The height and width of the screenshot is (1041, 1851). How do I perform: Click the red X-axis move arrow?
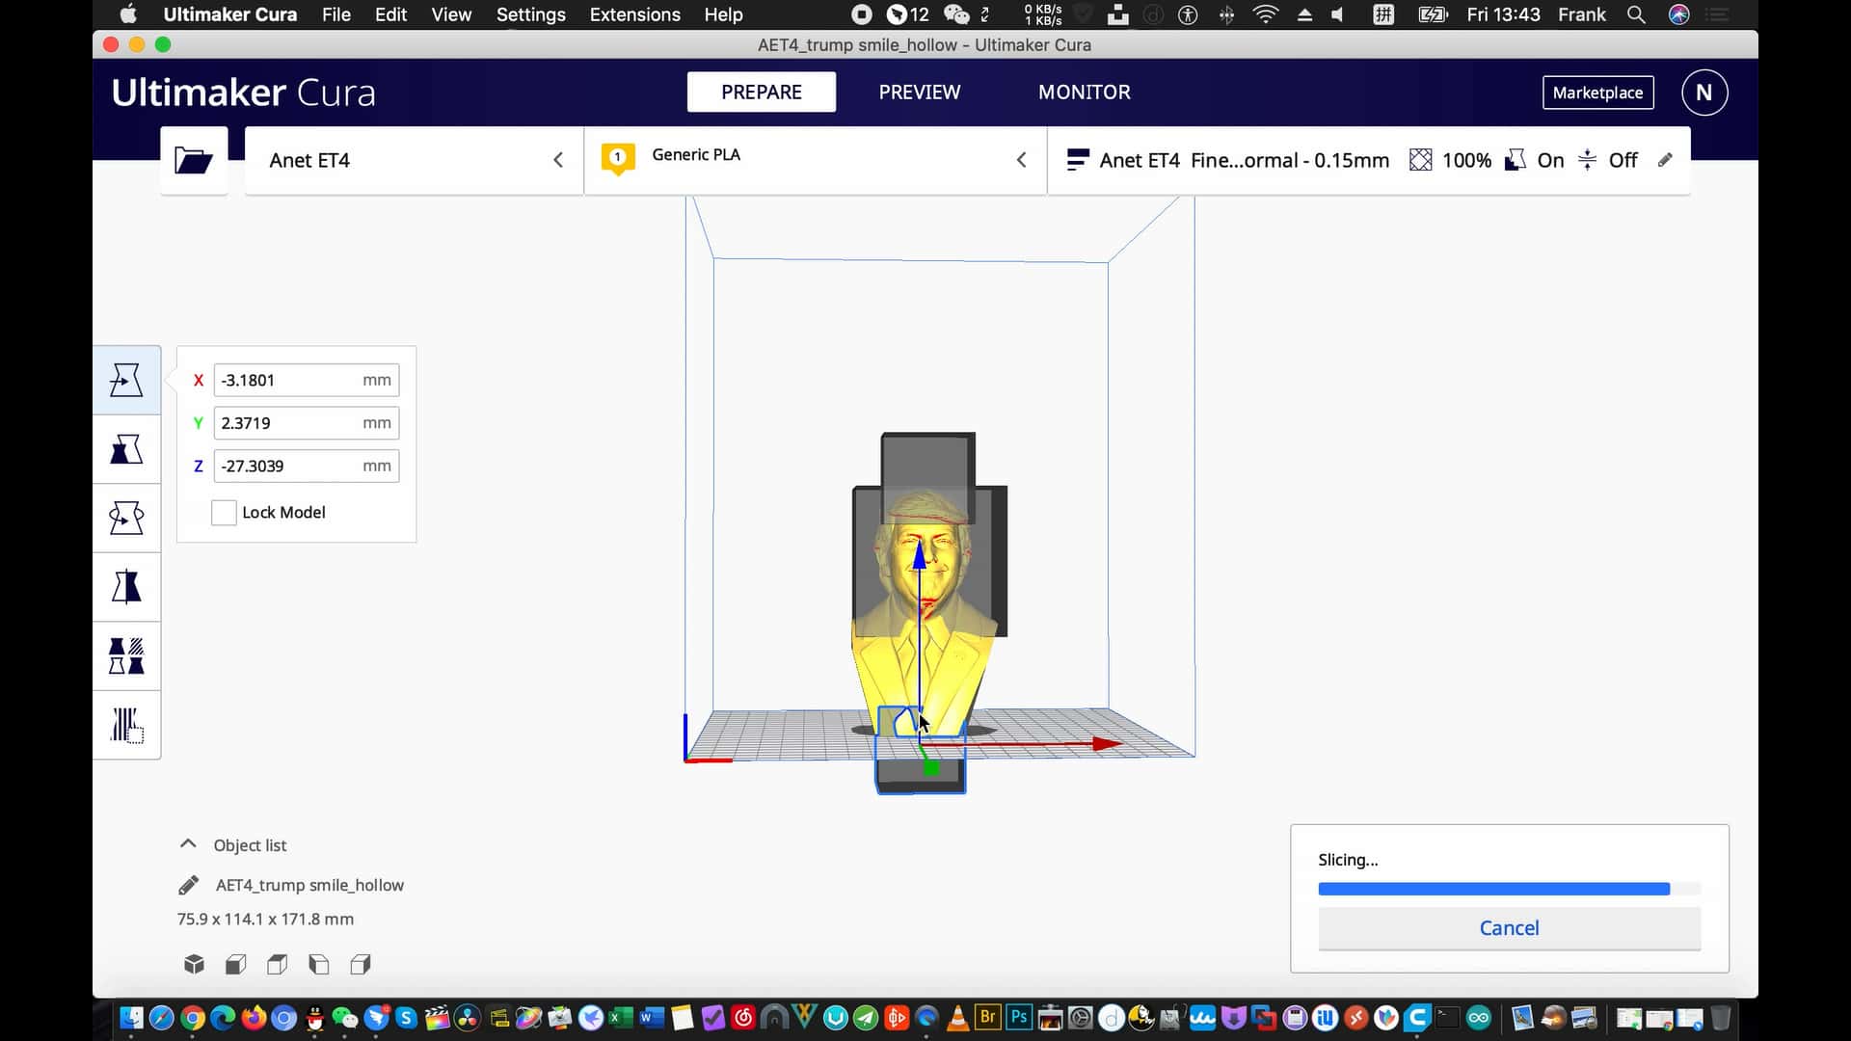[1107, 744]
